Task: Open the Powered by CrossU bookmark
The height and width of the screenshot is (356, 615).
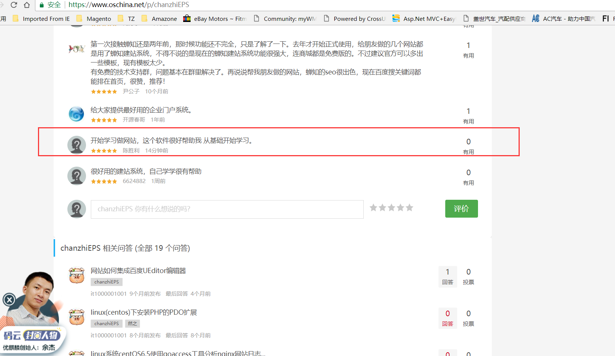Action: (354, 19)
